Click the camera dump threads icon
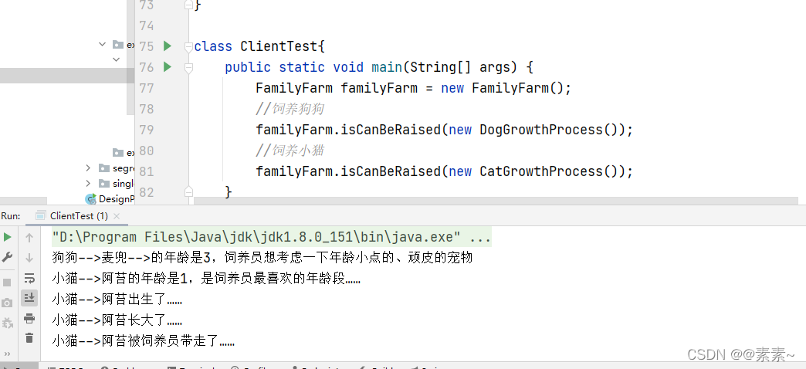This screenshot has width=806, height=369. coord(7,303)
